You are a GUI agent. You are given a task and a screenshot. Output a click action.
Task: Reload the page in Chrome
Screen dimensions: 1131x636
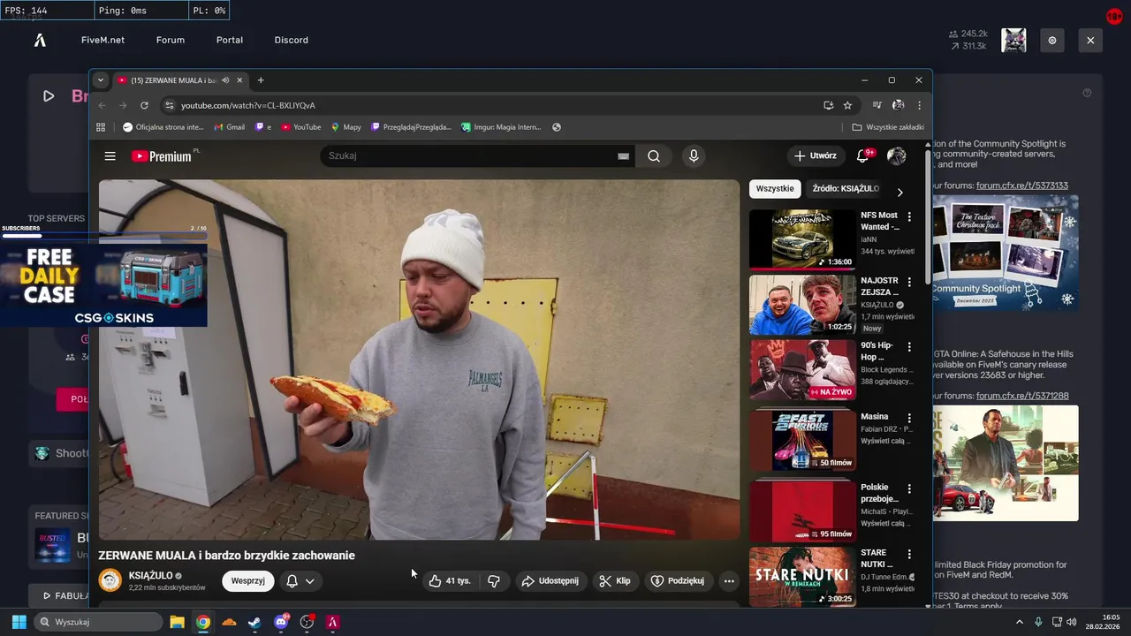pyautogui.click(x=144, y=105)
